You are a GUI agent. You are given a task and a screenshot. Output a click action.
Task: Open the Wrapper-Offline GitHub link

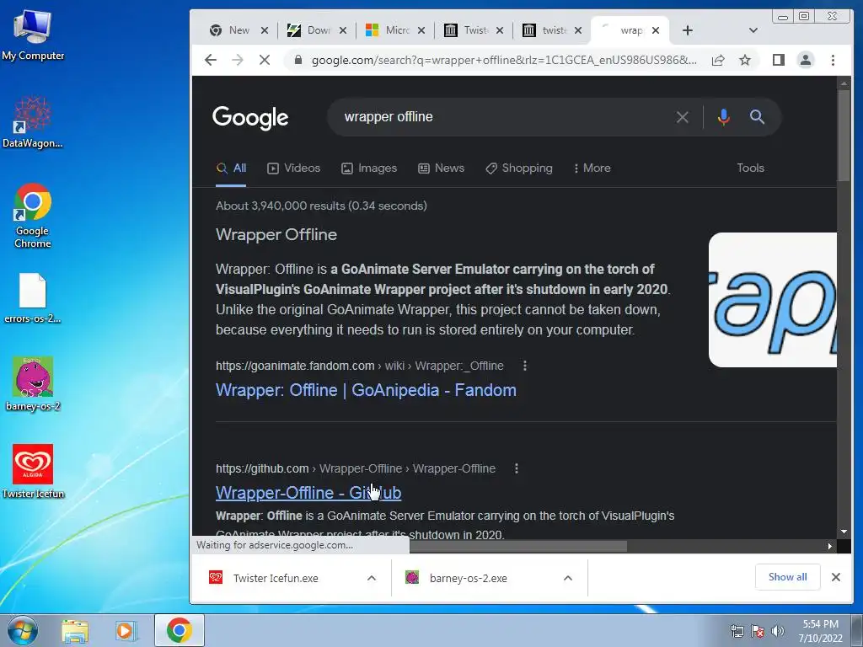point(308,493)
